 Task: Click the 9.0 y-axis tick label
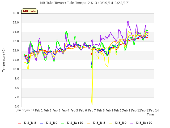coord(17,79)
